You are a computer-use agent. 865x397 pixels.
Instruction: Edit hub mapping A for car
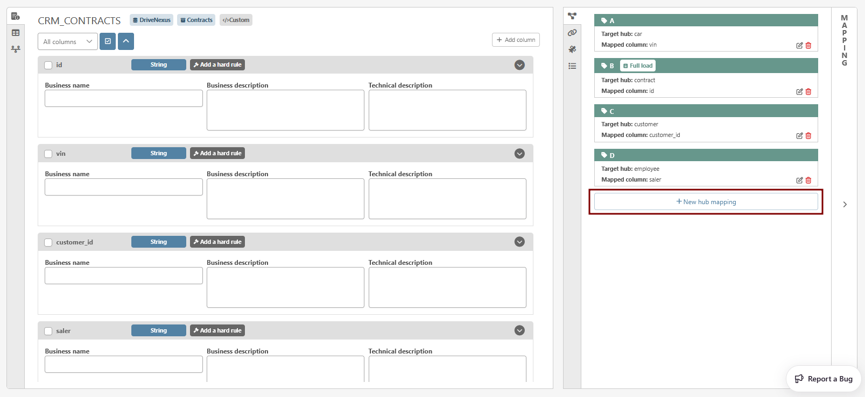(799, 46)
